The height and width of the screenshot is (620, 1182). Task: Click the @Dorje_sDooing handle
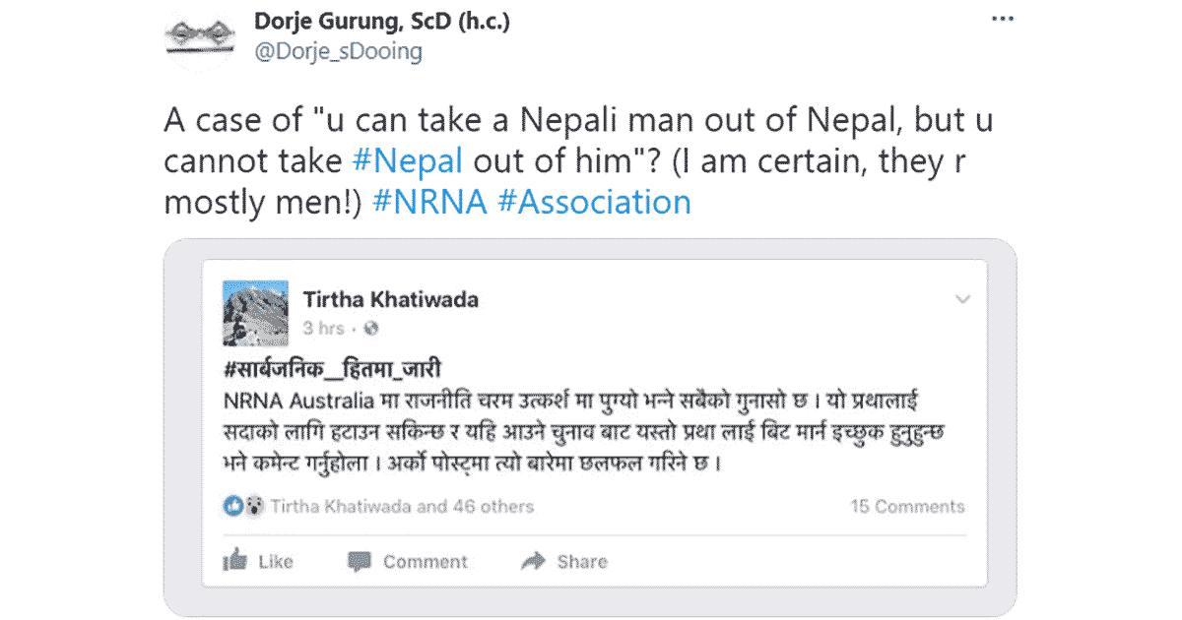tap(340, 52)
